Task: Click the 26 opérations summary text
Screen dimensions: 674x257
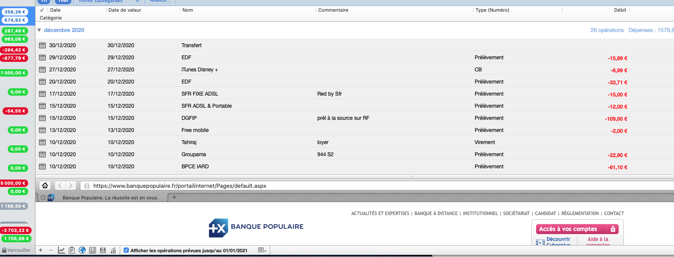Action: 607,30
